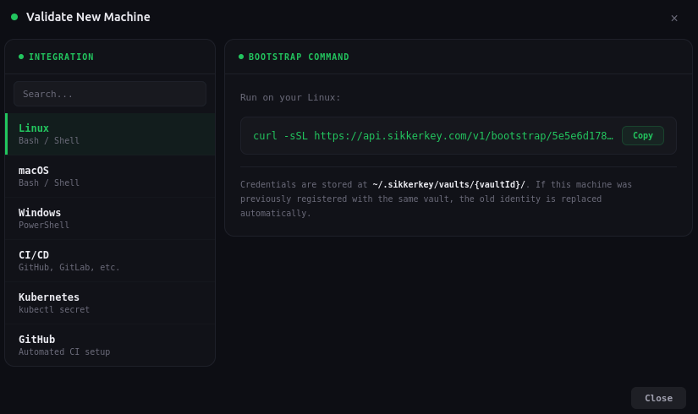
Task: Select the Linux Bash / Shell integration
Action: pos(110,134)
